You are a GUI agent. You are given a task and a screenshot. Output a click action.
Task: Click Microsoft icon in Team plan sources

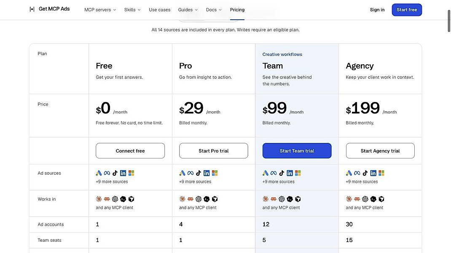pos(298,173)
